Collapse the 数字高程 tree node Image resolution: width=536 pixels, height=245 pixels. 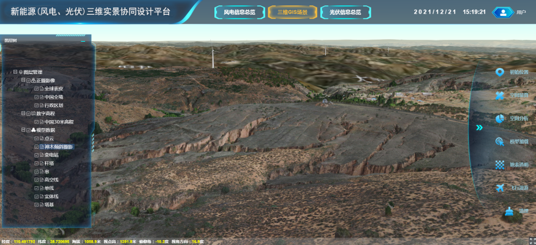coord(23,113)
